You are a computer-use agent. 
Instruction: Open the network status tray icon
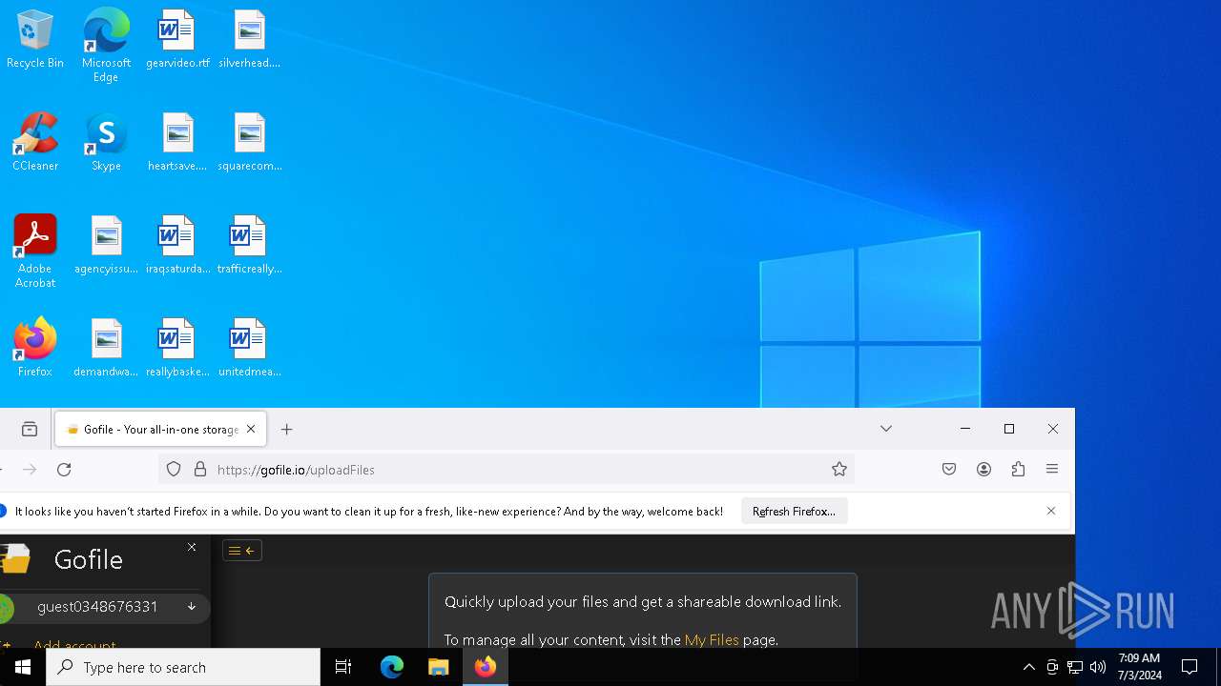click(x=1075, y=667)
